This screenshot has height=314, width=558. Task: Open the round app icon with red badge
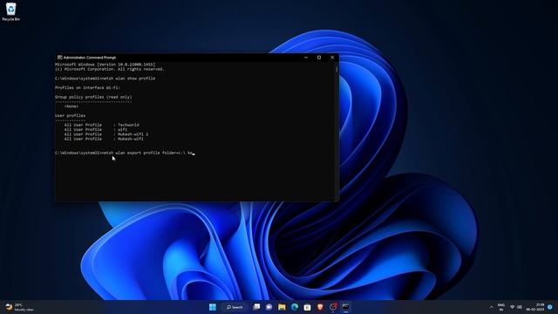point(333,306)
